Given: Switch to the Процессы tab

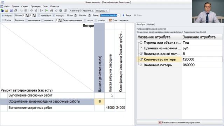Looking at the screenshot, I should click(102, 11).
